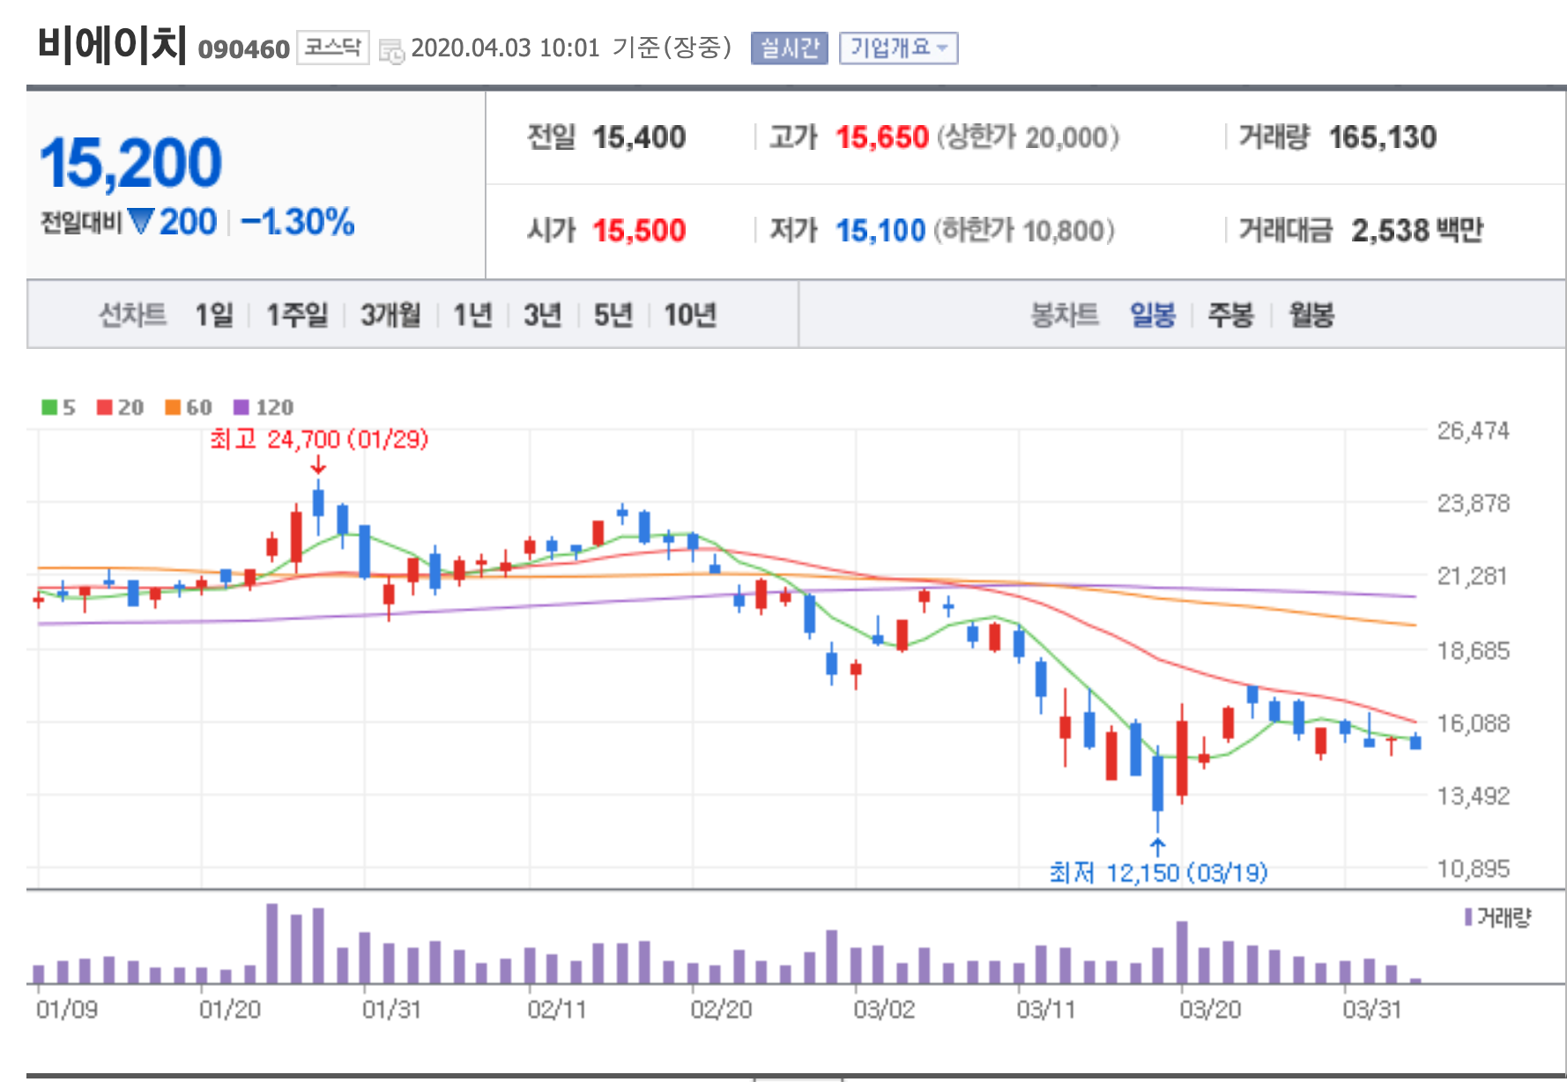Switch to the 1년 chart period

click(x=472, y=315)
